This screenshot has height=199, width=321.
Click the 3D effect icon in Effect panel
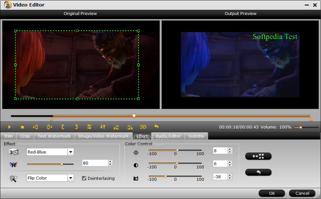(x=14, y=152)
